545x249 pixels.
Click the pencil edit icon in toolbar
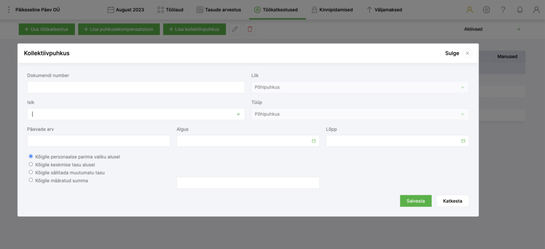tap(235, 29)
